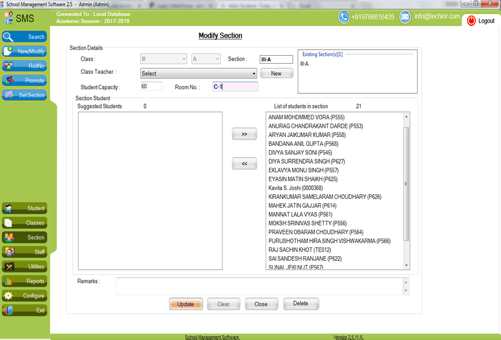Image resolution: width=501 pixels, height=340 pixels.
Task: Click the Update button
Action: click(x=186, y=304)
